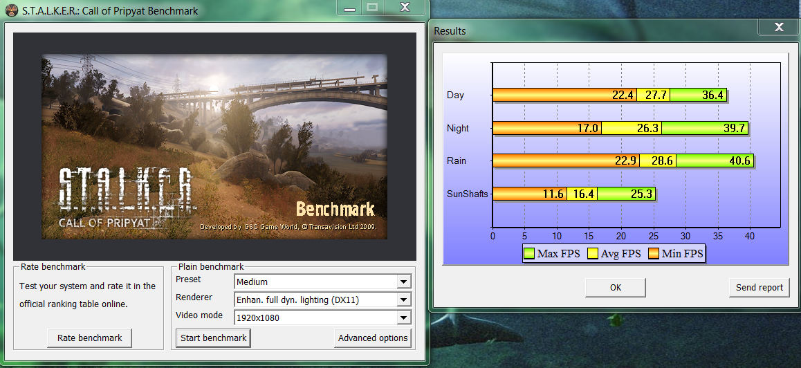Image resolution: width=801 pixels, height=368 pixels.
Task: Click the Renderer label text
Action: 194,297
